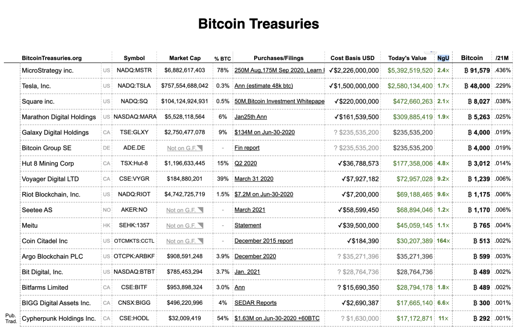
Task: Click the 'Q2 2020' Hut 8 link
Action: [245, 163]
